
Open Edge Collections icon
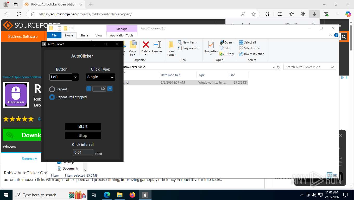303,14
